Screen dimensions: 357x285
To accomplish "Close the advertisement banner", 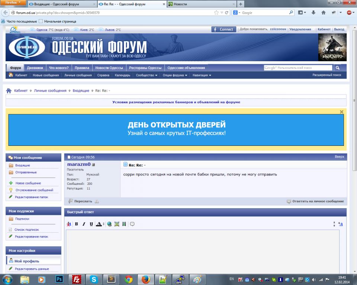I will [341, 112].
